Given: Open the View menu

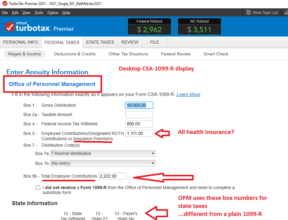Looking at the screenshot, I should (x=27, y=13).
